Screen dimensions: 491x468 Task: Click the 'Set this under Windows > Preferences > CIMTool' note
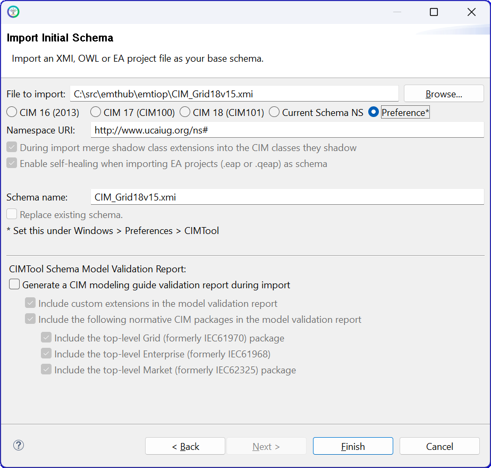pos(113,231)
